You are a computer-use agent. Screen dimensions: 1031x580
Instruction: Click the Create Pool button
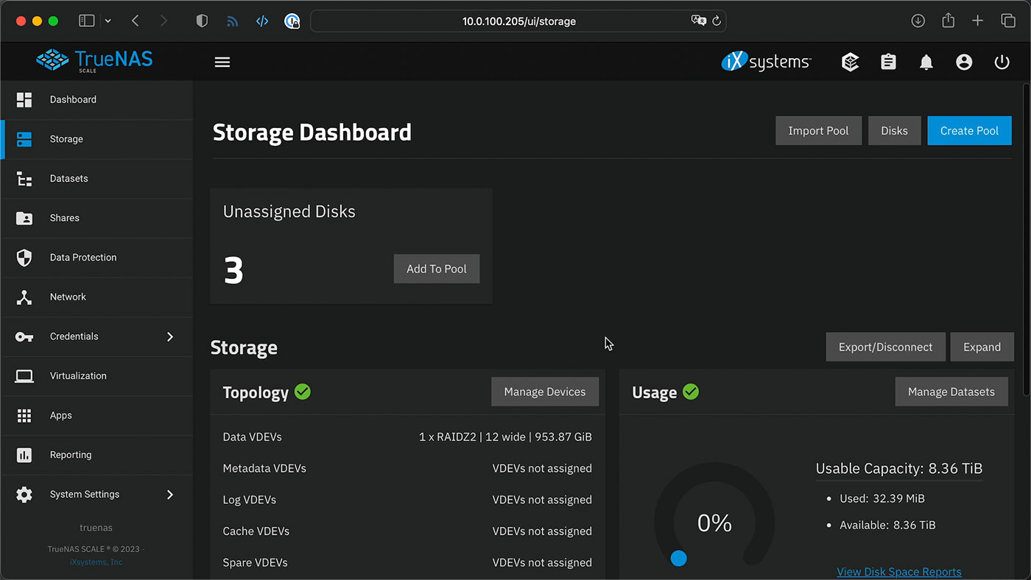pyautogui.click(x=969, y=130)
